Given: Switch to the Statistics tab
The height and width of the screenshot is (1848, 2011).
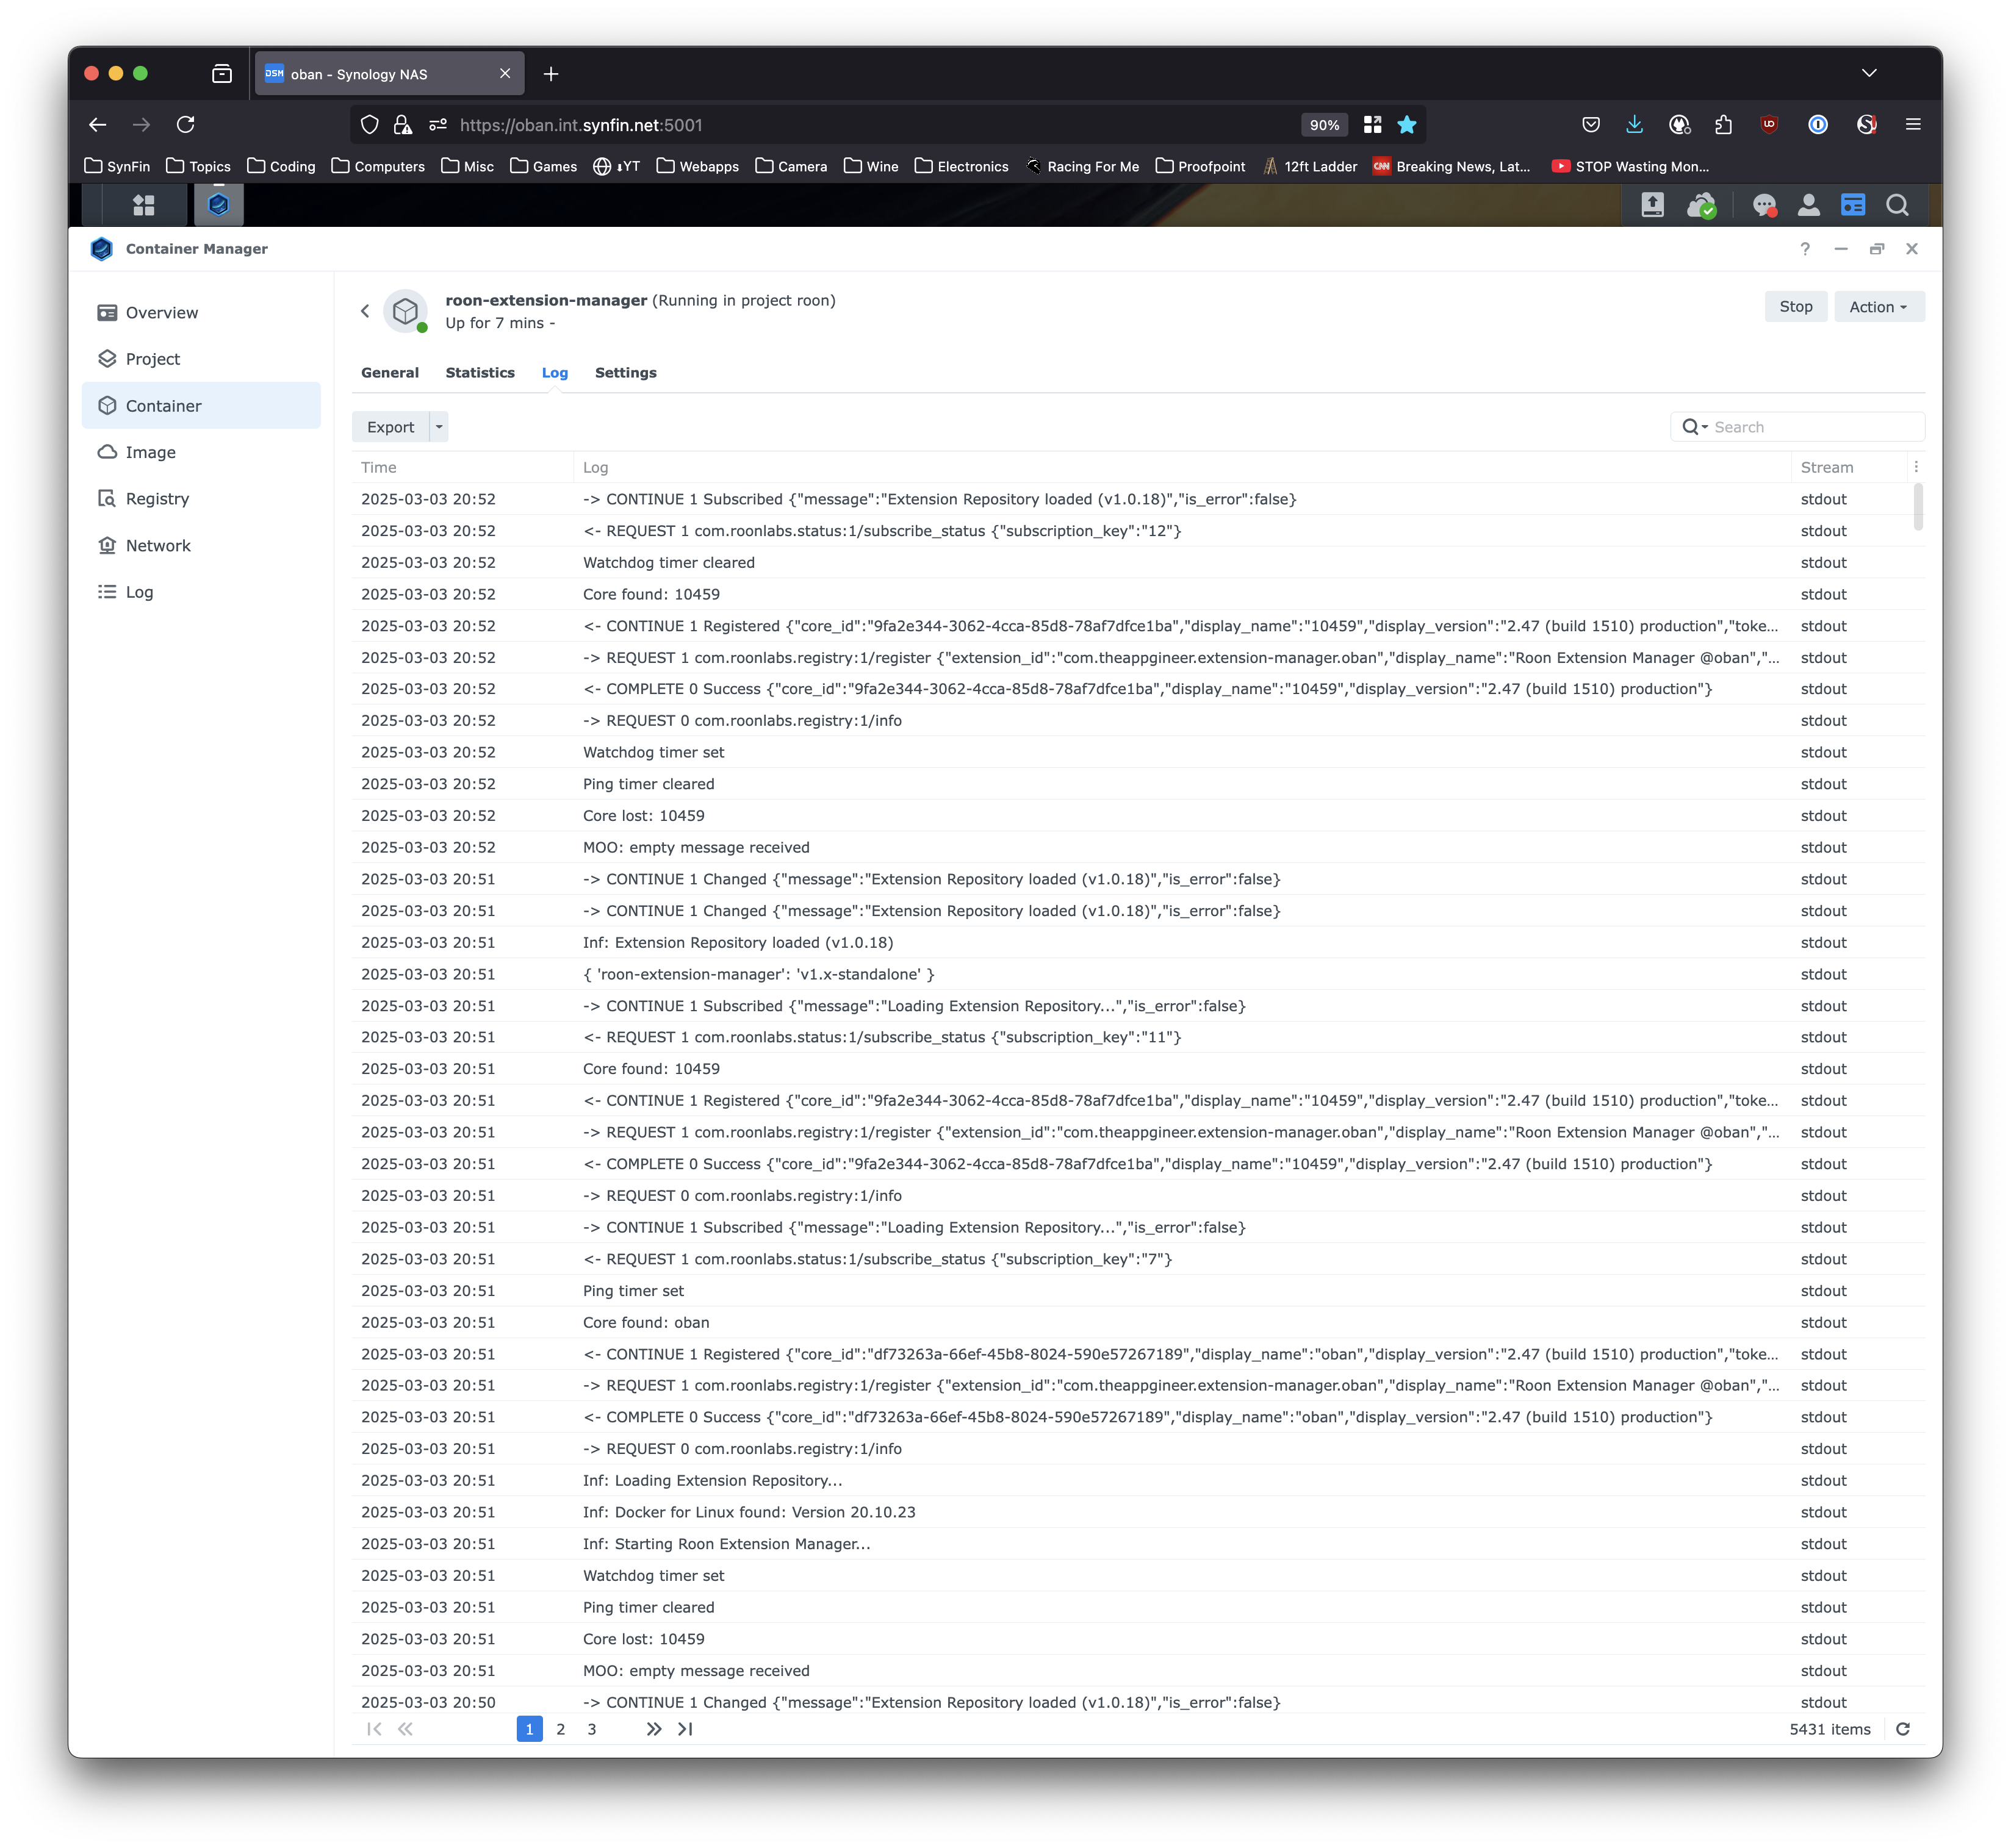Looking at the screenshot, I should (480, 373).
